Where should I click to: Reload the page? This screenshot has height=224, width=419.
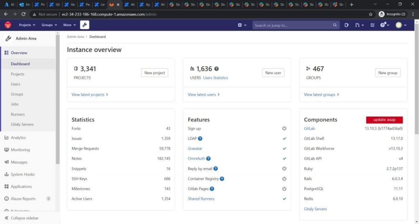tap(23, 14)
